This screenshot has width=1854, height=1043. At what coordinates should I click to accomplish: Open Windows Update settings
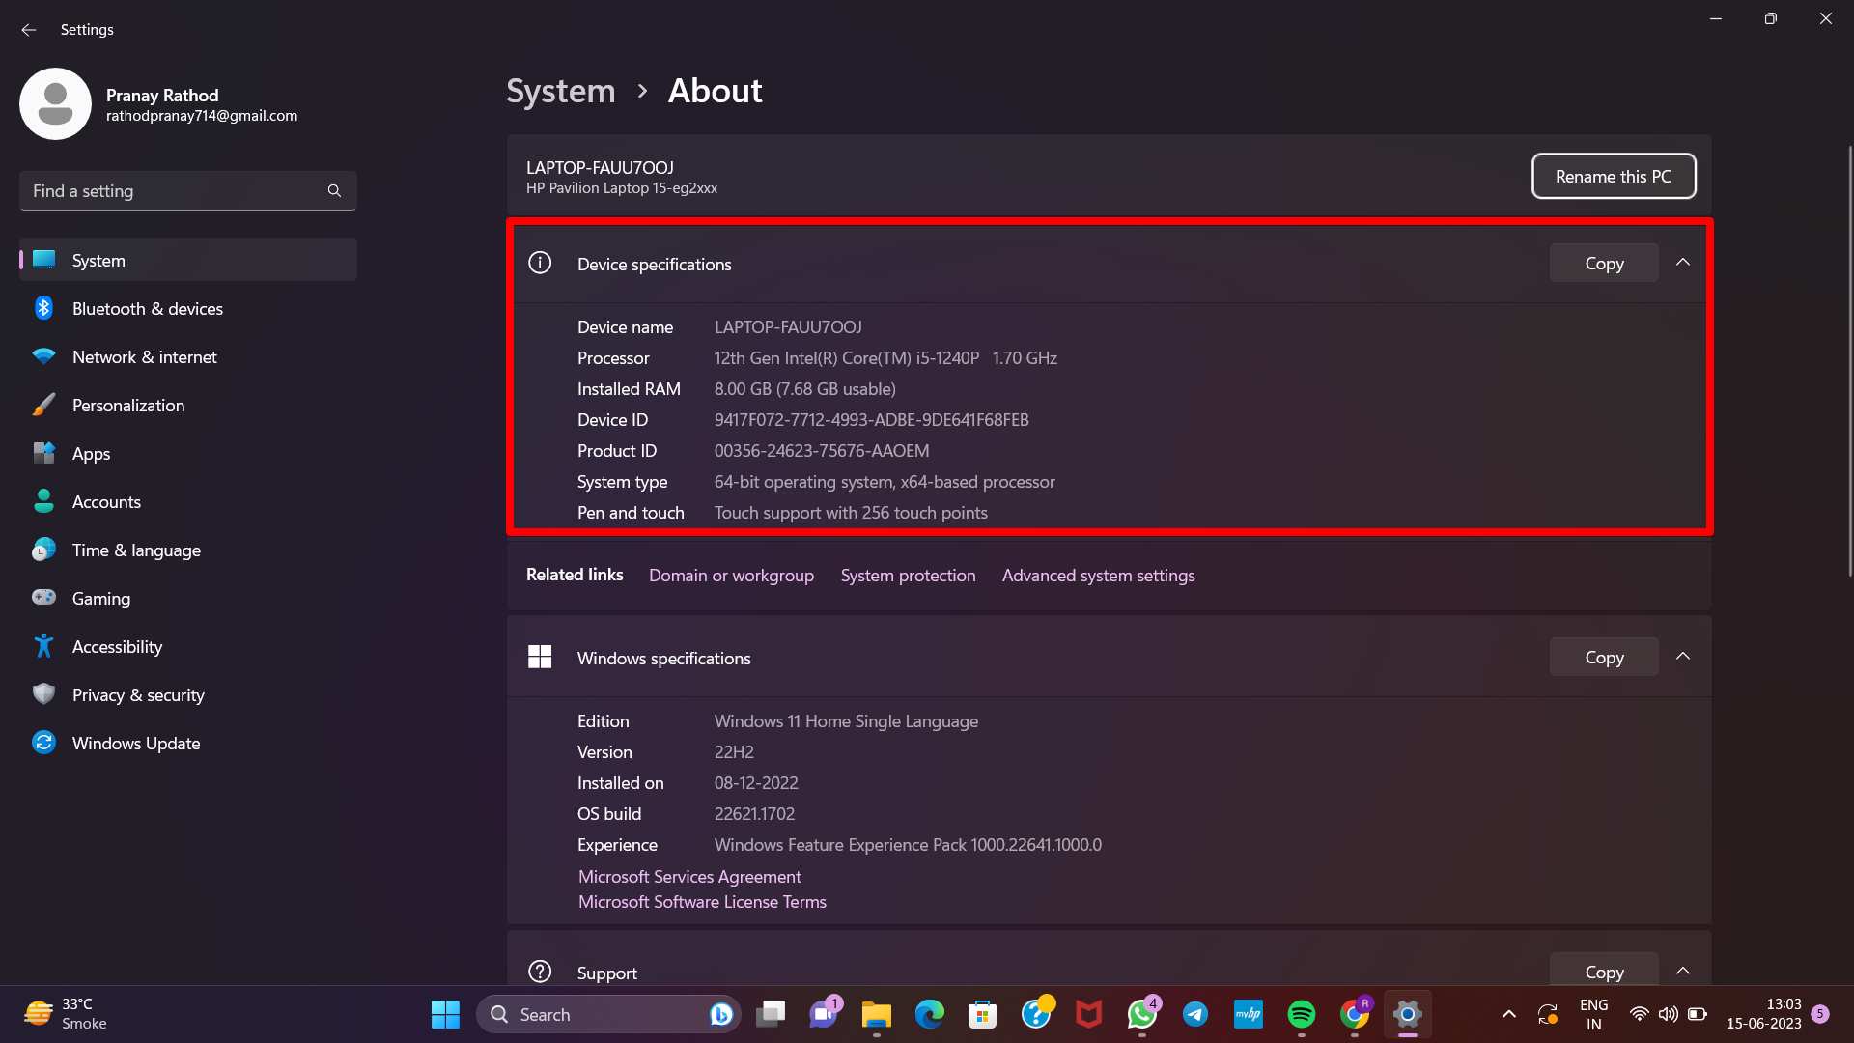[188, 743]
